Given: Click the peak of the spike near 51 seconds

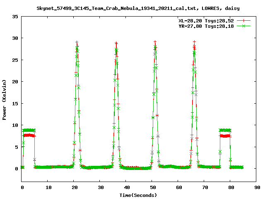Looking at the screenshot, I should tap(155, 42).
